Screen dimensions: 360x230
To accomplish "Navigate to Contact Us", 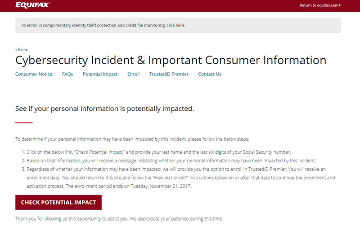I will pyautogui.click(x=210, y=74).
